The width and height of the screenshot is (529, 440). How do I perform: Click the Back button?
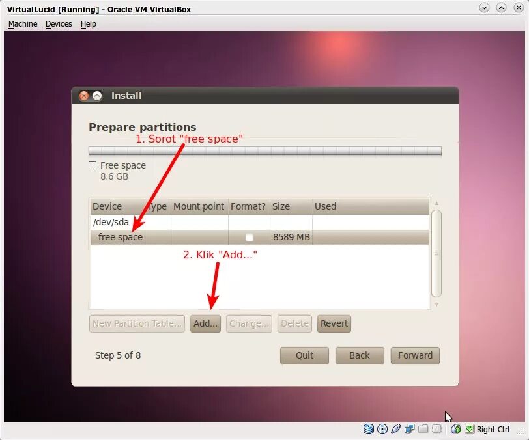pos(360,355)
